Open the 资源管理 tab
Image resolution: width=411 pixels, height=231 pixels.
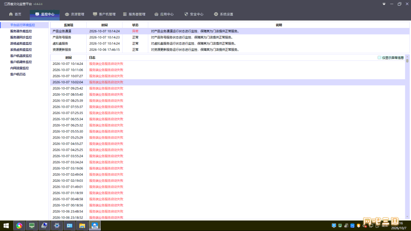(x=74, y=14)
